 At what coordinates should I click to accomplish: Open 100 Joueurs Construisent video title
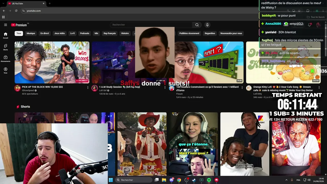coord(207,88)
